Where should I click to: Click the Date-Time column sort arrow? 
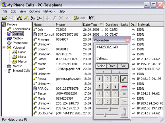click(101, 24)
